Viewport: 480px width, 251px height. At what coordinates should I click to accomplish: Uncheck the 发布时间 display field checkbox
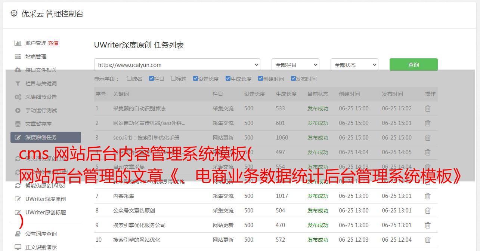[293, 79]
